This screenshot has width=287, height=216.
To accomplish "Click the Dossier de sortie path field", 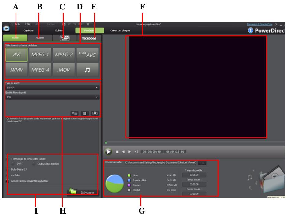I will pyautogui.click(x=161, y=163).
